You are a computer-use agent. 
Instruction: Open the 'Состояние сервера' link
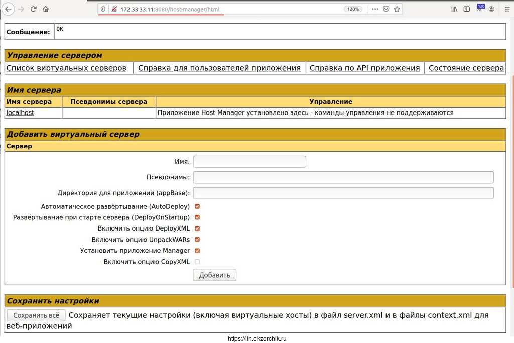[466, 68]
